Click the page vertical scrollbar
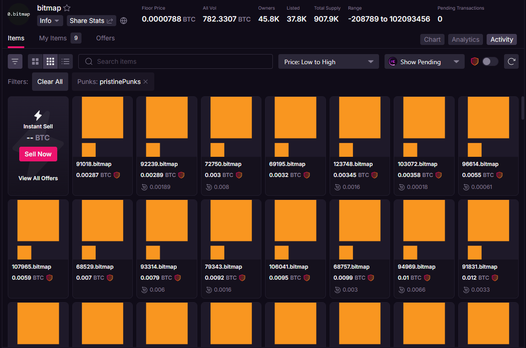This screenshot has height=348, width=526. point(523,108)
